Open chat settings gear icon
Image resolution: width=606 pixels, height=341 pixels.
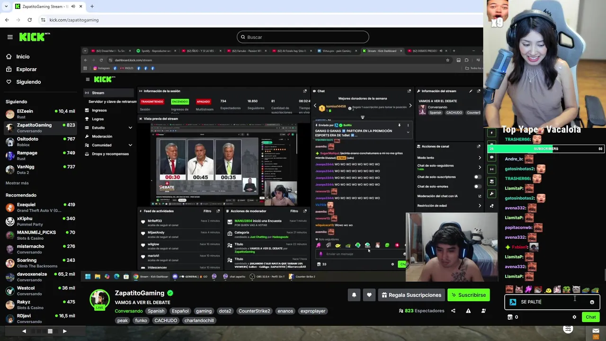click(574, 317)
